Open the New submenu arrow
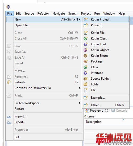The image size is (133, 146). click(x=80, y=19)
